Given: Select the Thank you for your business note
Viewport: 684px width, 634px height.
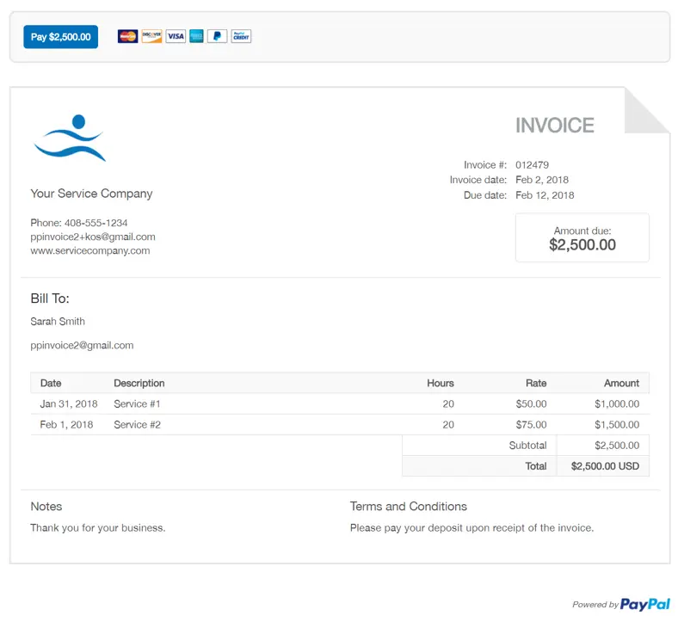Looking at the screenshot, I should coord(98,527).
